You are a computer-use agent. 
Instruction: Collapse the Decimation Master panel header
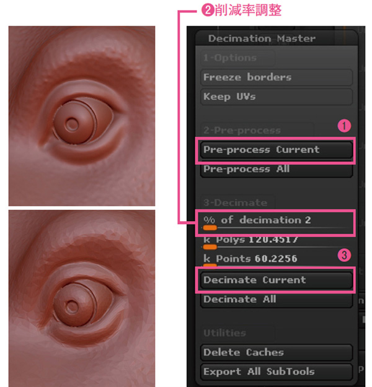point(277,38)
